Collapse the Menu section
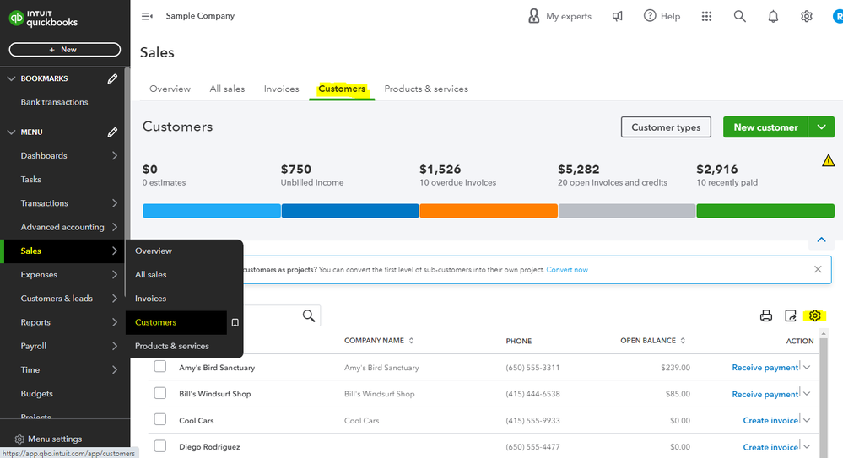The height and width of the screenshot is (458, 843). 11,132
